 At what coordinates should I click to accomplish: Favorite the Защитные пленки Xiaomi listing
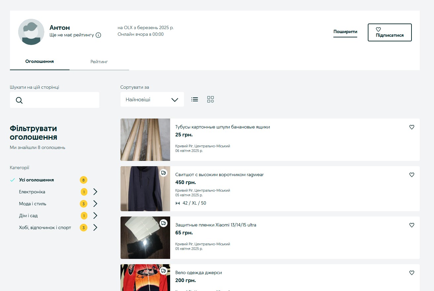pyautogui.click(x=411, y=225)
